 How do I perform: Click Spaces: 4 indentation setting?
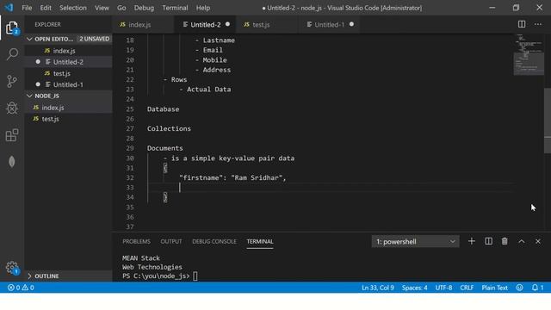(415, 288)
